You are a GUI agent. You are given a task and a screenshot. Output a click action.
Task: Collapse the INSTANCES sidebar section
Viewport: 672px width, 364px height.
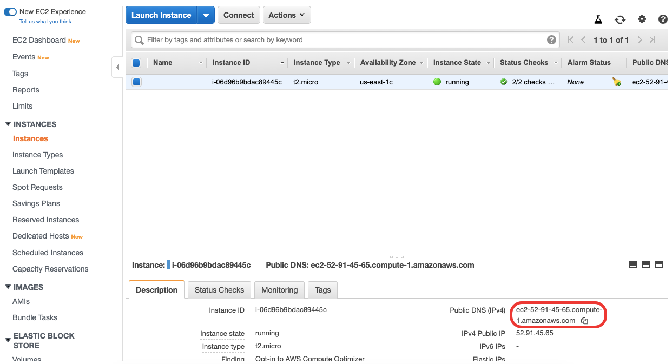click(x=8, y=124)
